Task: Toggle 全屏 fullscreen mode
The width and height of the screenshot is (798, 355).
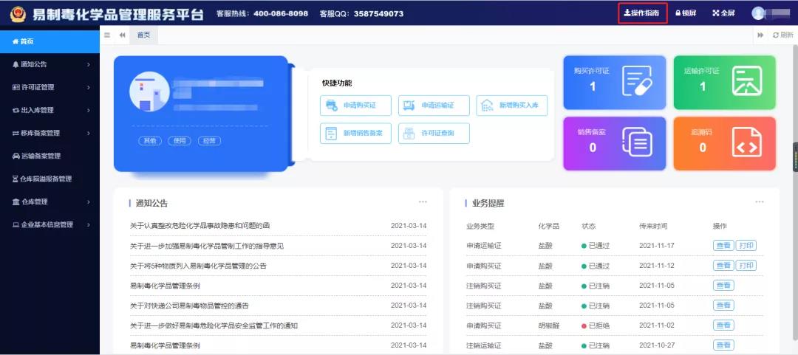Action: click(x=723, y=13)
